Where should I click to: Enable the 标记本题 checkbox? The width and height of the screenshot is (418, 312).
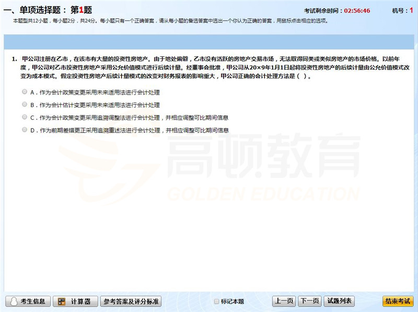click(x=217, y=302)
